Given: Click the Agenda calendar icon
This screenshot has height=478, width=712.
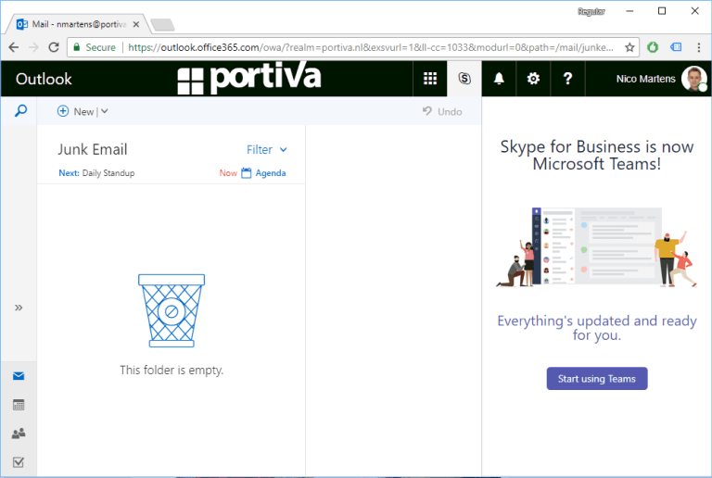Looking at the screenshot, I should point(246,173).
